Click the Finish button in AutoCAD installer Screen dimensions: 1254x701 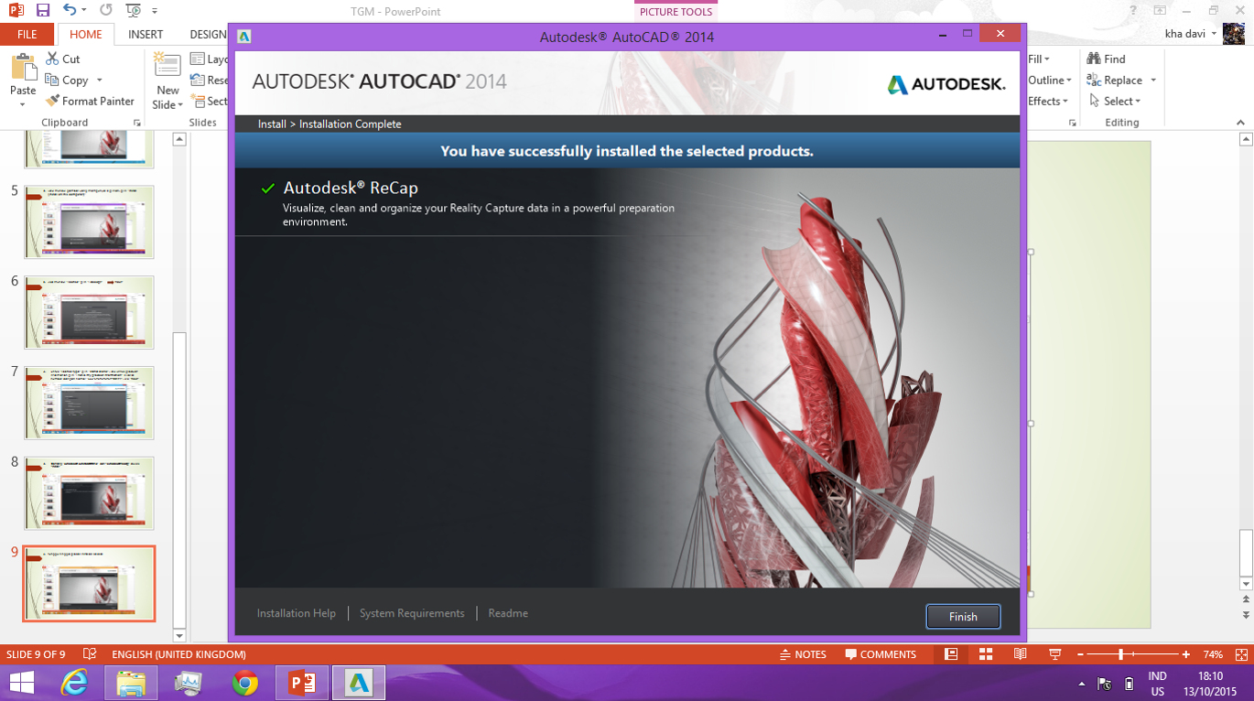963,617
